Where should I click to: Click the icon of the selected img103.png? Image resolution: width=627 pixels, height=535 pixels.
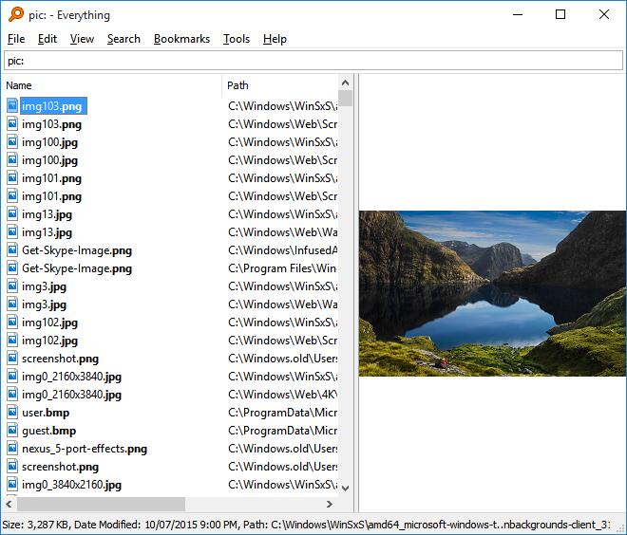tap(12, 106)
